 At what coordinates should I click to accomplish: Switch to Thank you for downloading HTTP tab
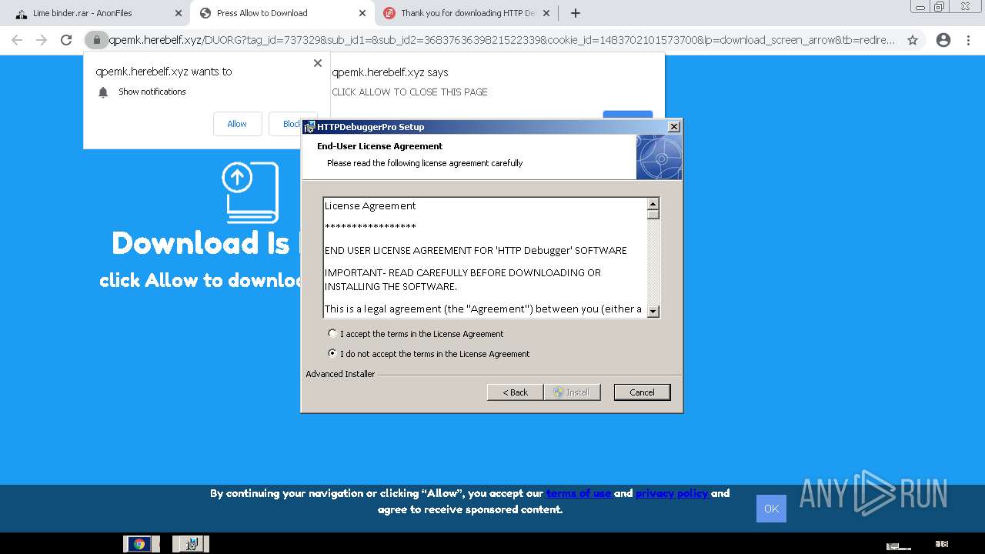click(468, 13)
